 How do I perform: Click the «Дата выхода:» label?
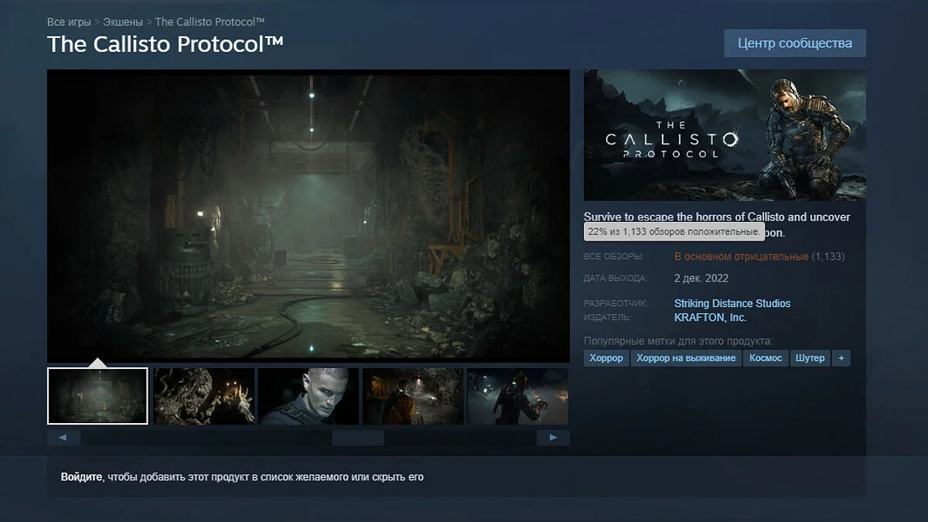[x=616, y=278]
